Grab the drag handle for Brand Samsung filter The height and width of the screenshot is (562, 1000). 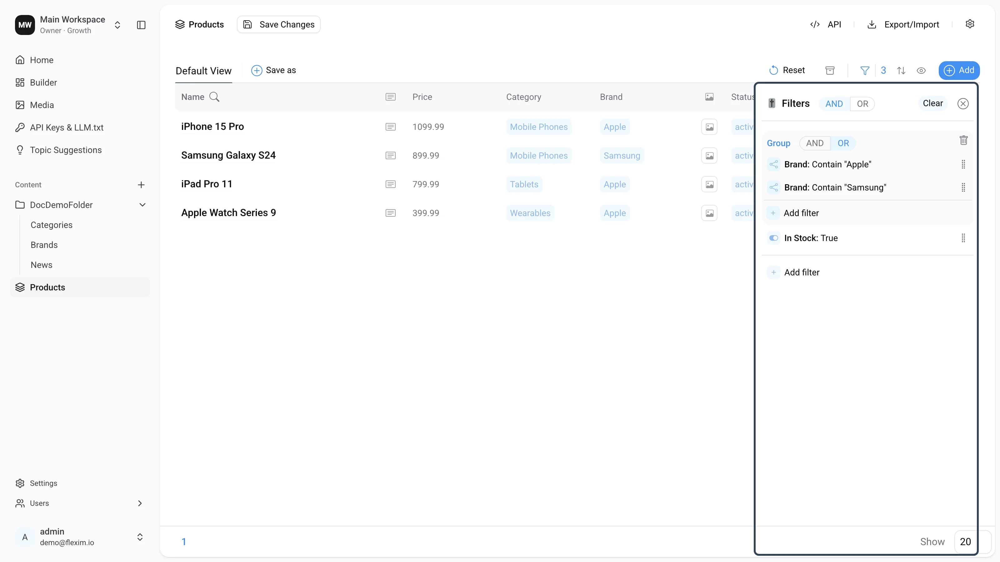(x=963, y=188)
